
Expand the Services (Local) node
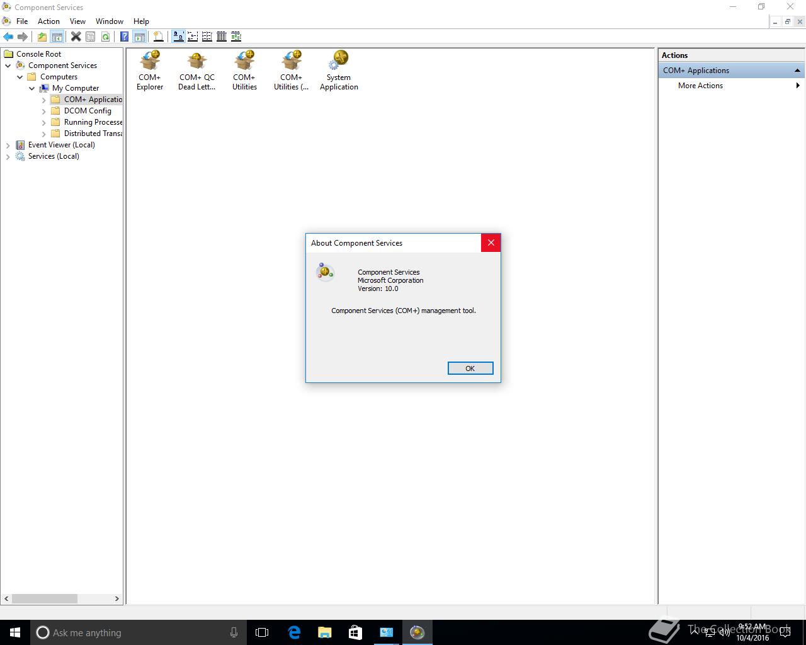click(x=8, y=156)
